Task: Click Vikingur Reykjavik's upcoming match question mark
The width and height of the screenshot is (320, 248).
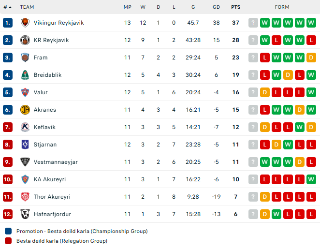Action: 253,23
